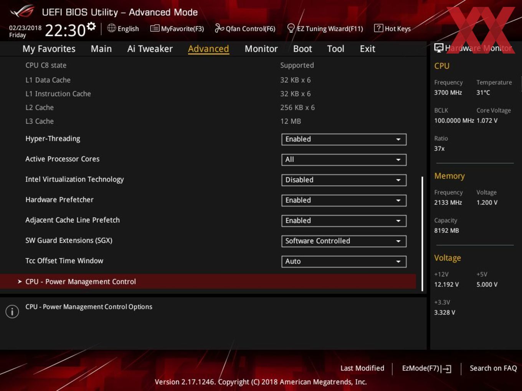Switch to the Boot tab
The height and width of the screenshot is (391, 522).
point(302,49)
